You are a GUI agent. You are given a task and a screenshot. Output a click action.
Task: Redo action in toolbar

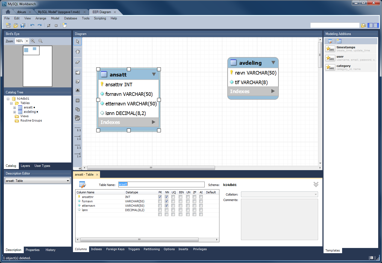pyautogui.click(x=40, y=25)
